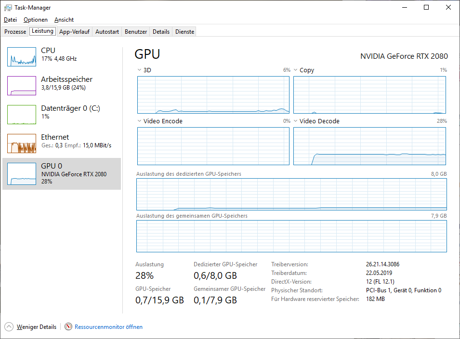Open the 3D graph engine dropdown

(140, 70)
